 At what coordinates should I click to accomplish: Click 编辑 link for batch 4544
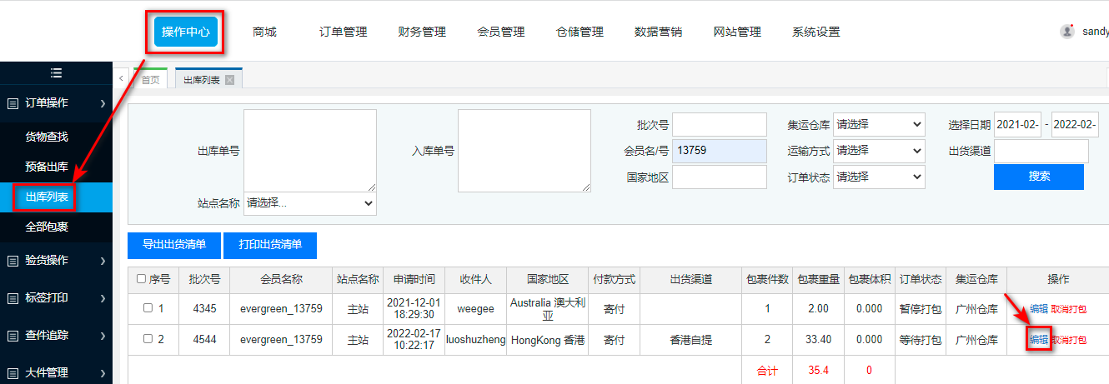click(1039, 339)
